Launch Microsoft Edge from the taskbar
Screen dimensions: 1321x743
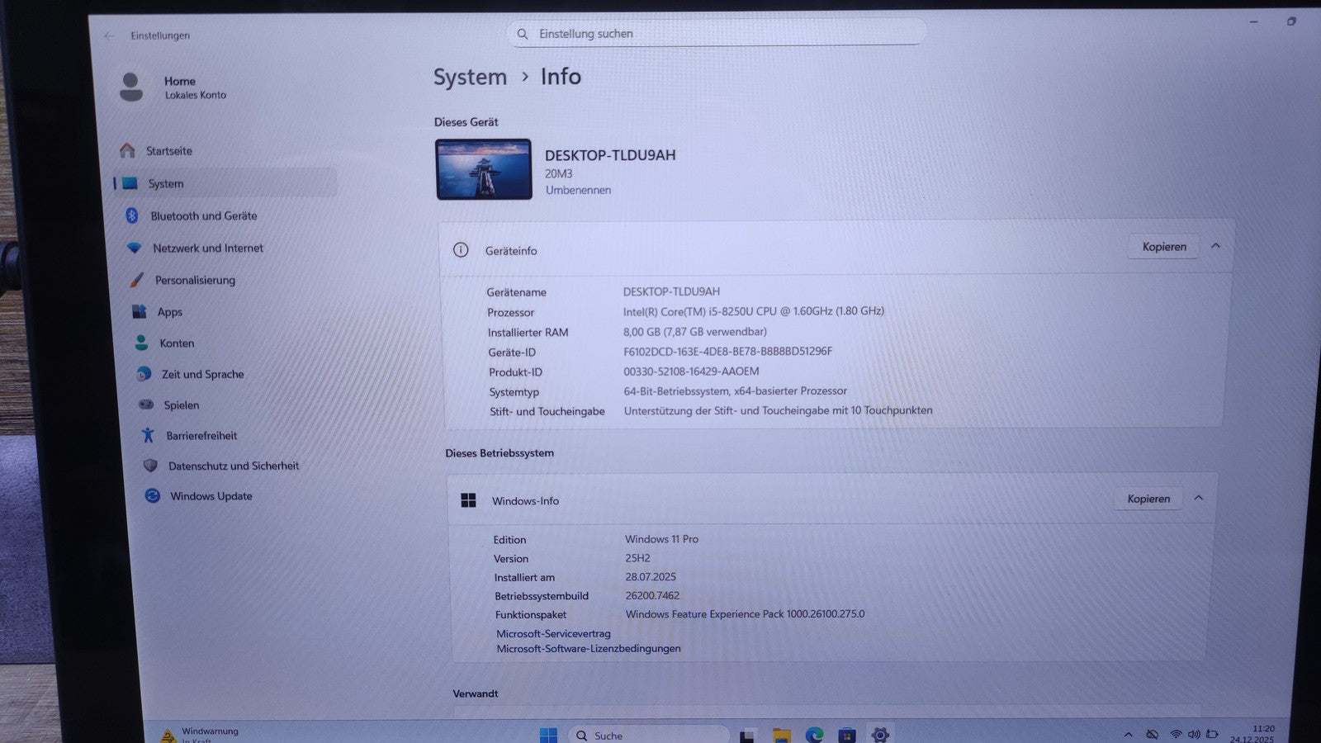814,736
